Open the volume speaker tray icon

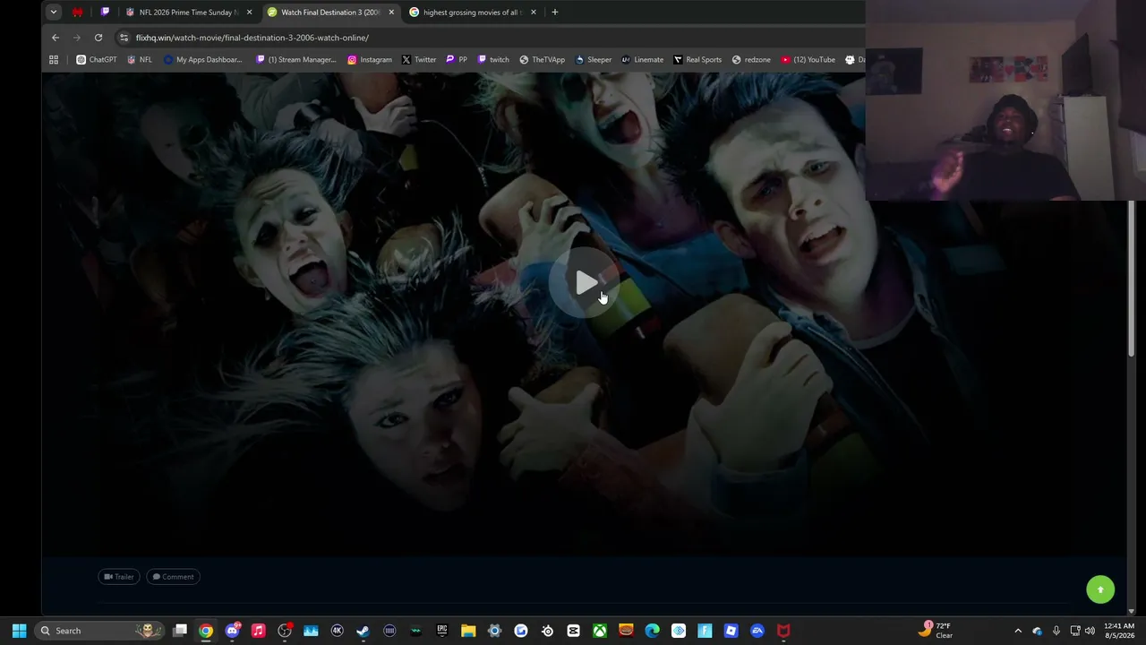pos(1090,631)
